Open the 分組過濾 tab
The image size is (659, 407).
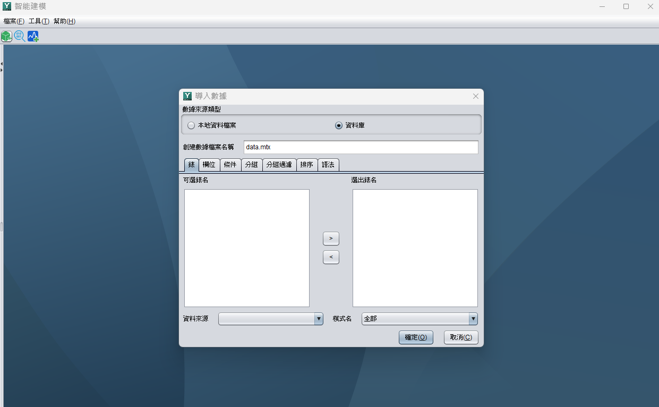[279, 165]
